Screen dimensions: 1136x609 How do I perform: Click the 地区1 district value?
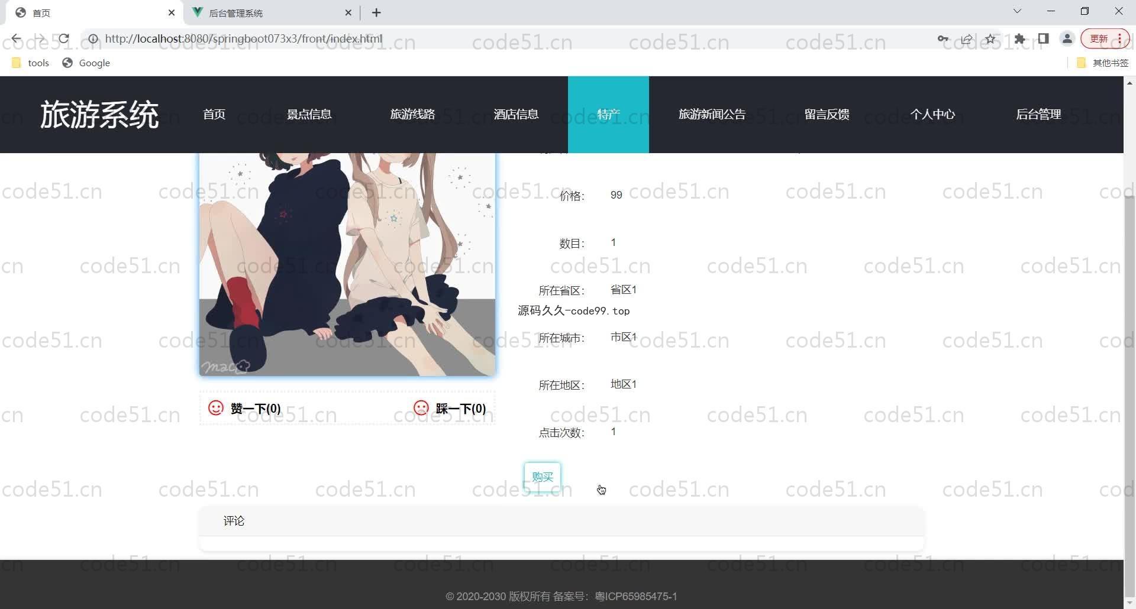pos(623,384)
